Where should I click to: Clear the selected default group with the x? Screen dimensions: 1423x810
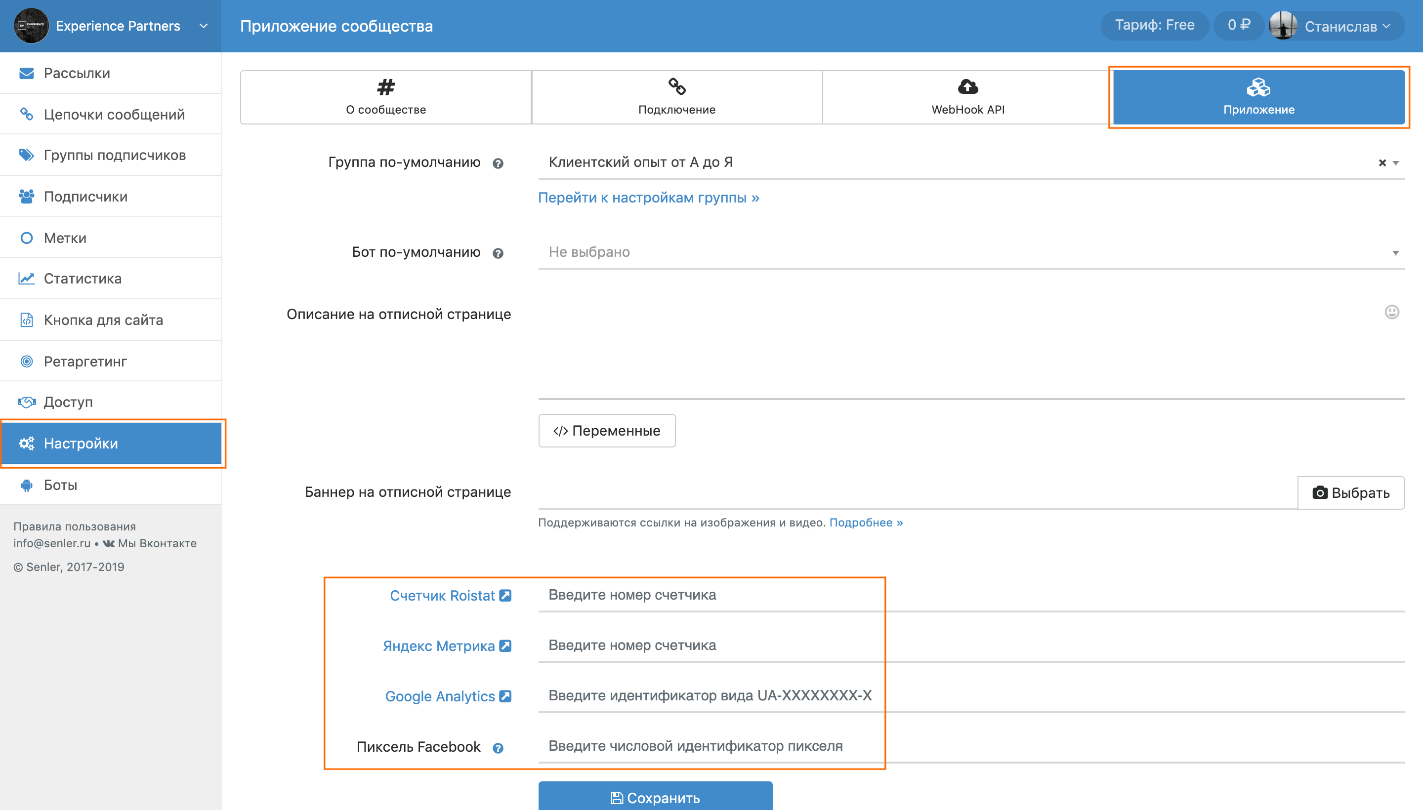click(x=1382, y=163)
